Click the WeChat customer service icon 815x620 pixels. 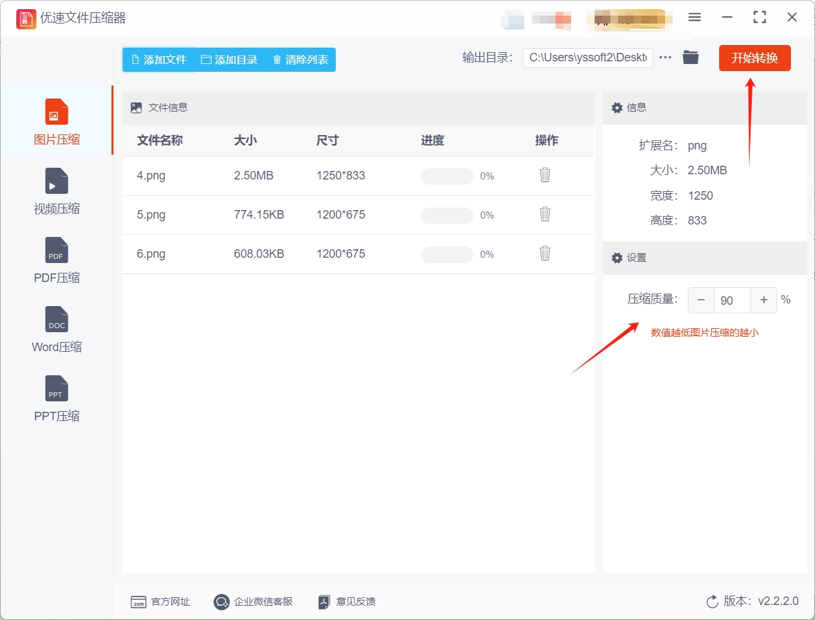tap(222, 602)
